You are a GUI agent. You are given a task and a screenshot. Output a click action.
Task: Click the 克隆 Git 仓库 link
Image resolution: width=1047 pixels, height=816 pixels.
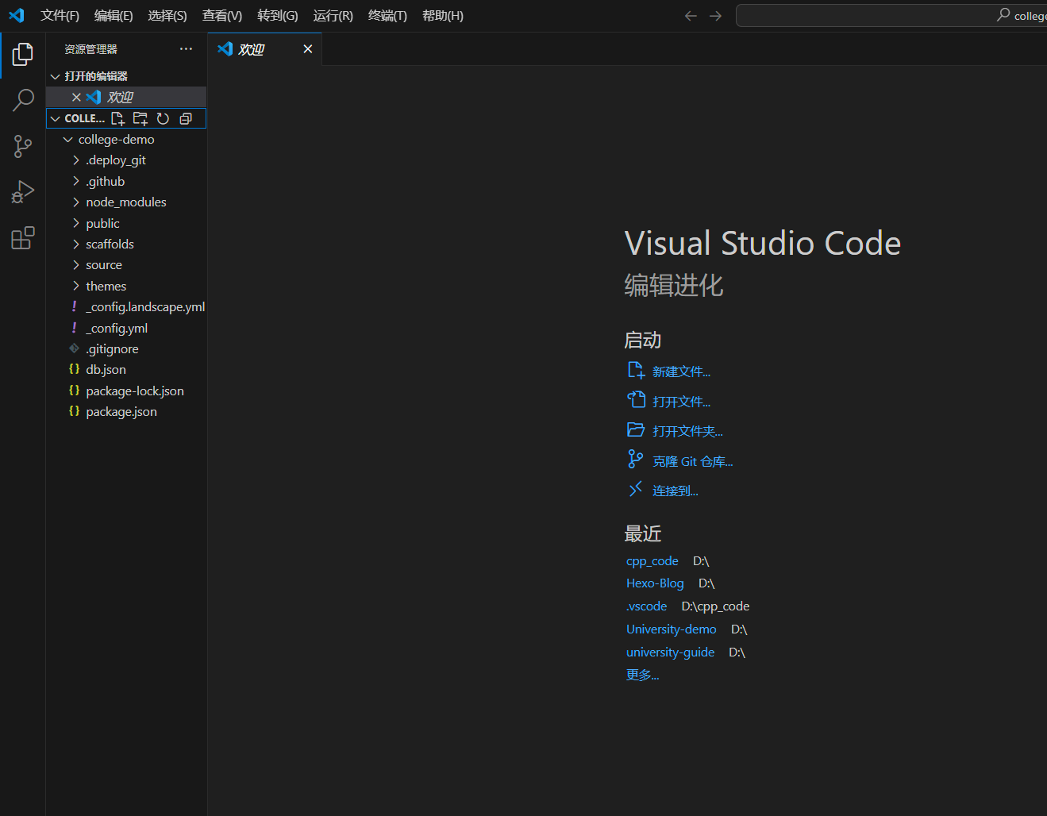[692, 462]
